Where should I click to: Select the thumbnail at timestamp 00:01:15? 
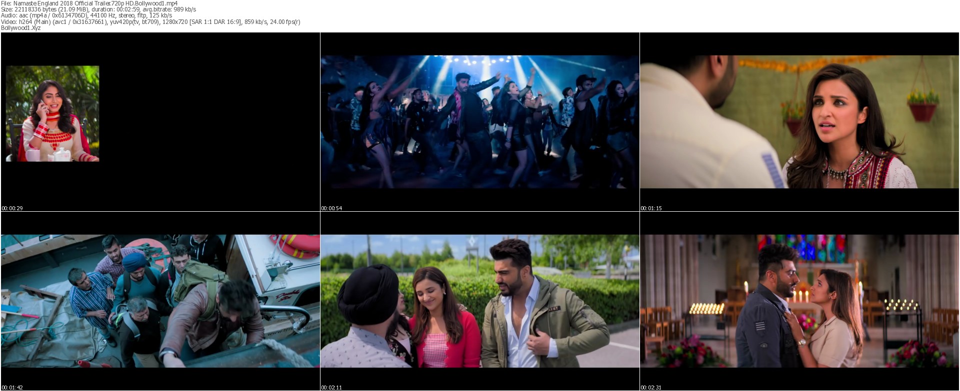799,122
